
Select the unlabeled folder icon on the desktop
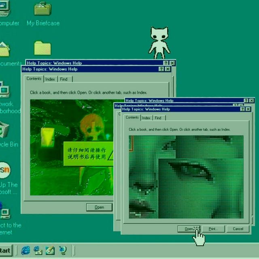click(42, 48)
